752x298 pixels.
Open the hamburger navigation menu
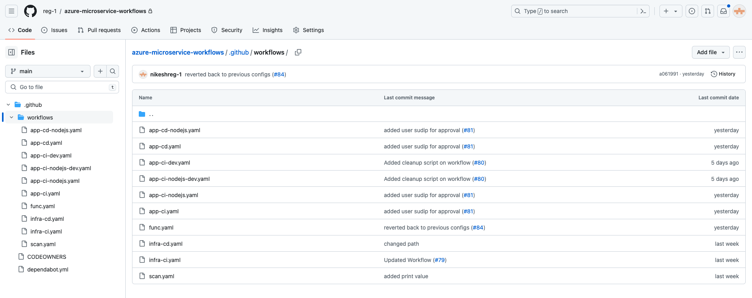coord(11,11)
